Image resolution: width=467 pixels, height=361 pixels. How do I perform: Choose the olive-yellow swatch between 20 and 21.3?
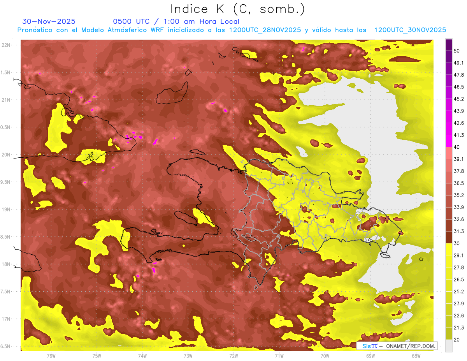(449, 333)
